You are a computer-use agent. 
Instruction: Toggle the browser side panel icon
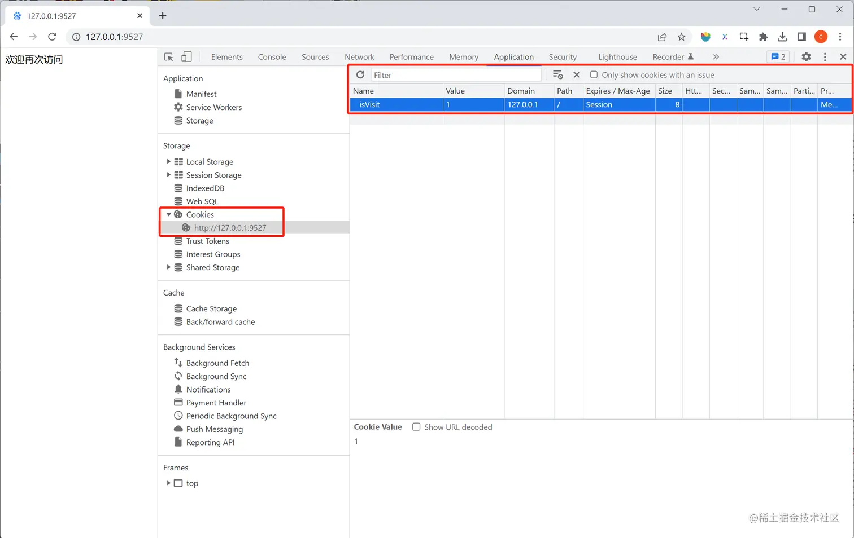(x=801, y=37)
